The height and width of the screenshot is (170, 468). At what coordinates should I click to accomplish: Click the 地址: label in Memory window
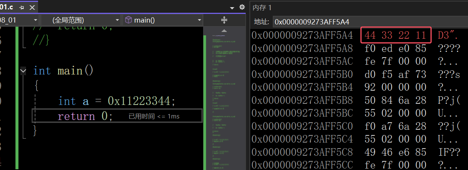pos(262,22)
